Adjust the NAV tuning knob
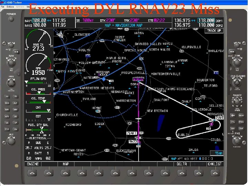This screenshot has width=248, height=186. [11, 62]
